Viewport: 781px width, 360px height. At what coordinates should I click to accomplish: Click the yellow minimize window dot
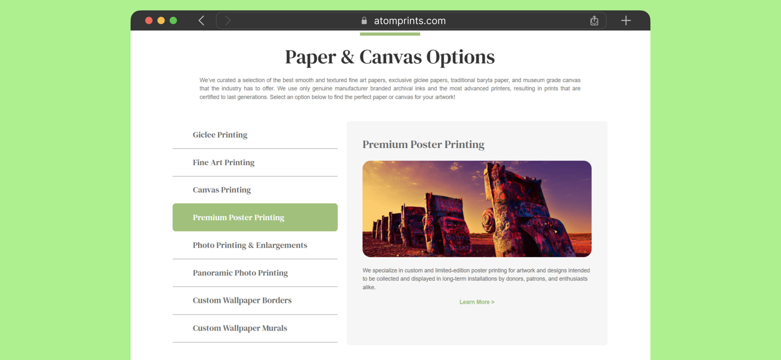tap(161, 20)
